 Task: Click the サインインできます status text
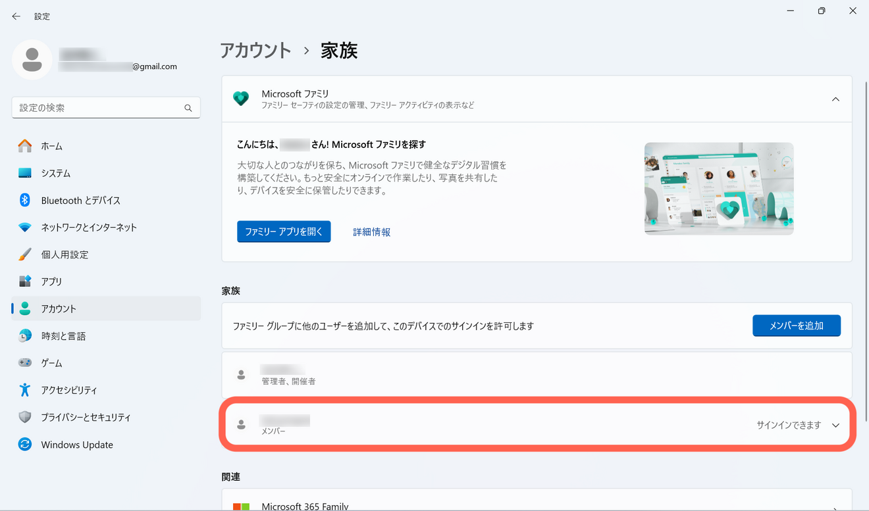[x=789, y=426]
